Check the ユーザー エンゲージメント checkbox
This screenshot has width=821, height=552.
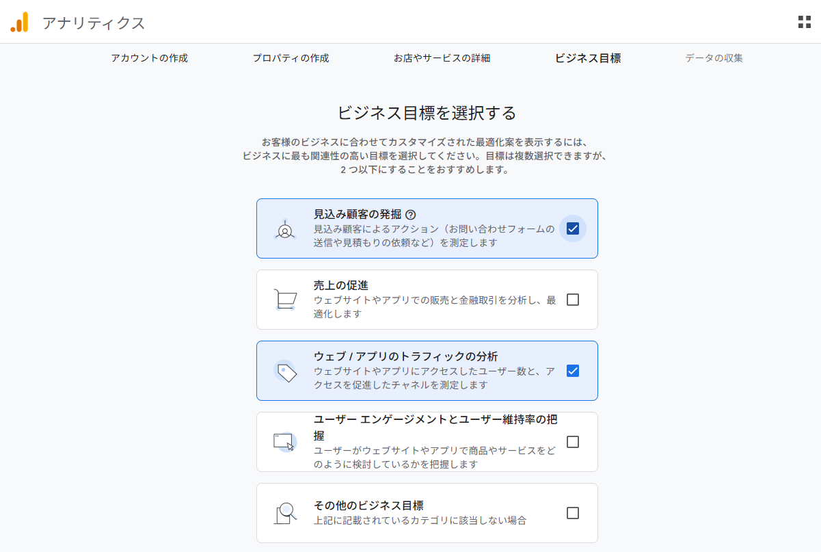tap(573, 441)
